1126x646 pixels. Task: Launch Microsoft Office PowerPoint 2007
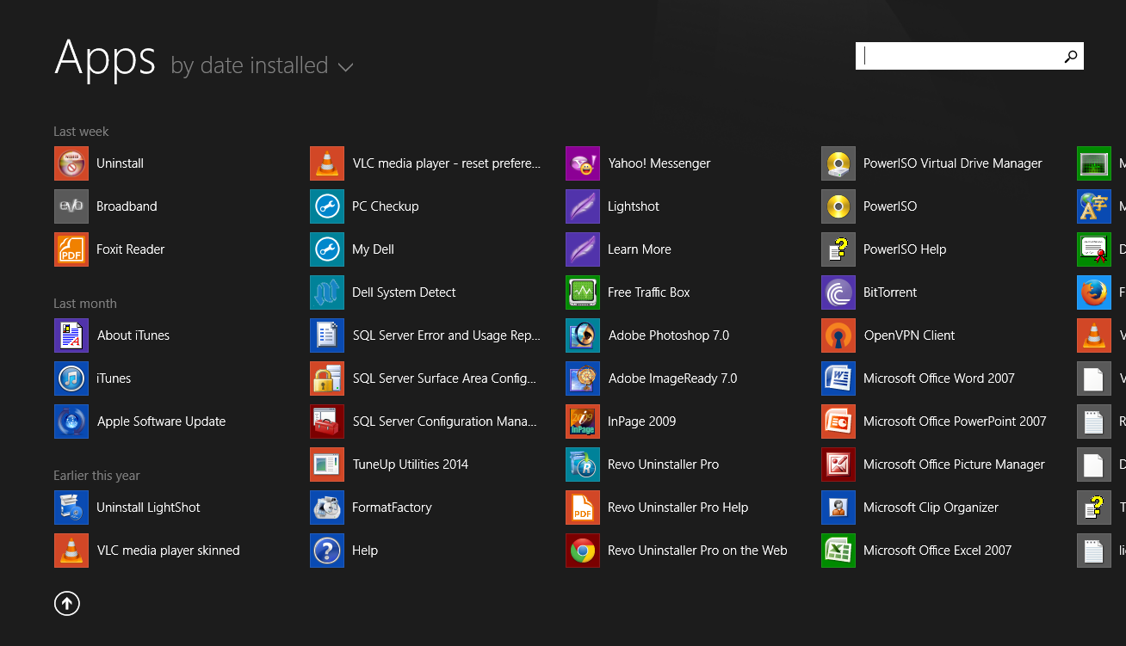tap(935, 421)
